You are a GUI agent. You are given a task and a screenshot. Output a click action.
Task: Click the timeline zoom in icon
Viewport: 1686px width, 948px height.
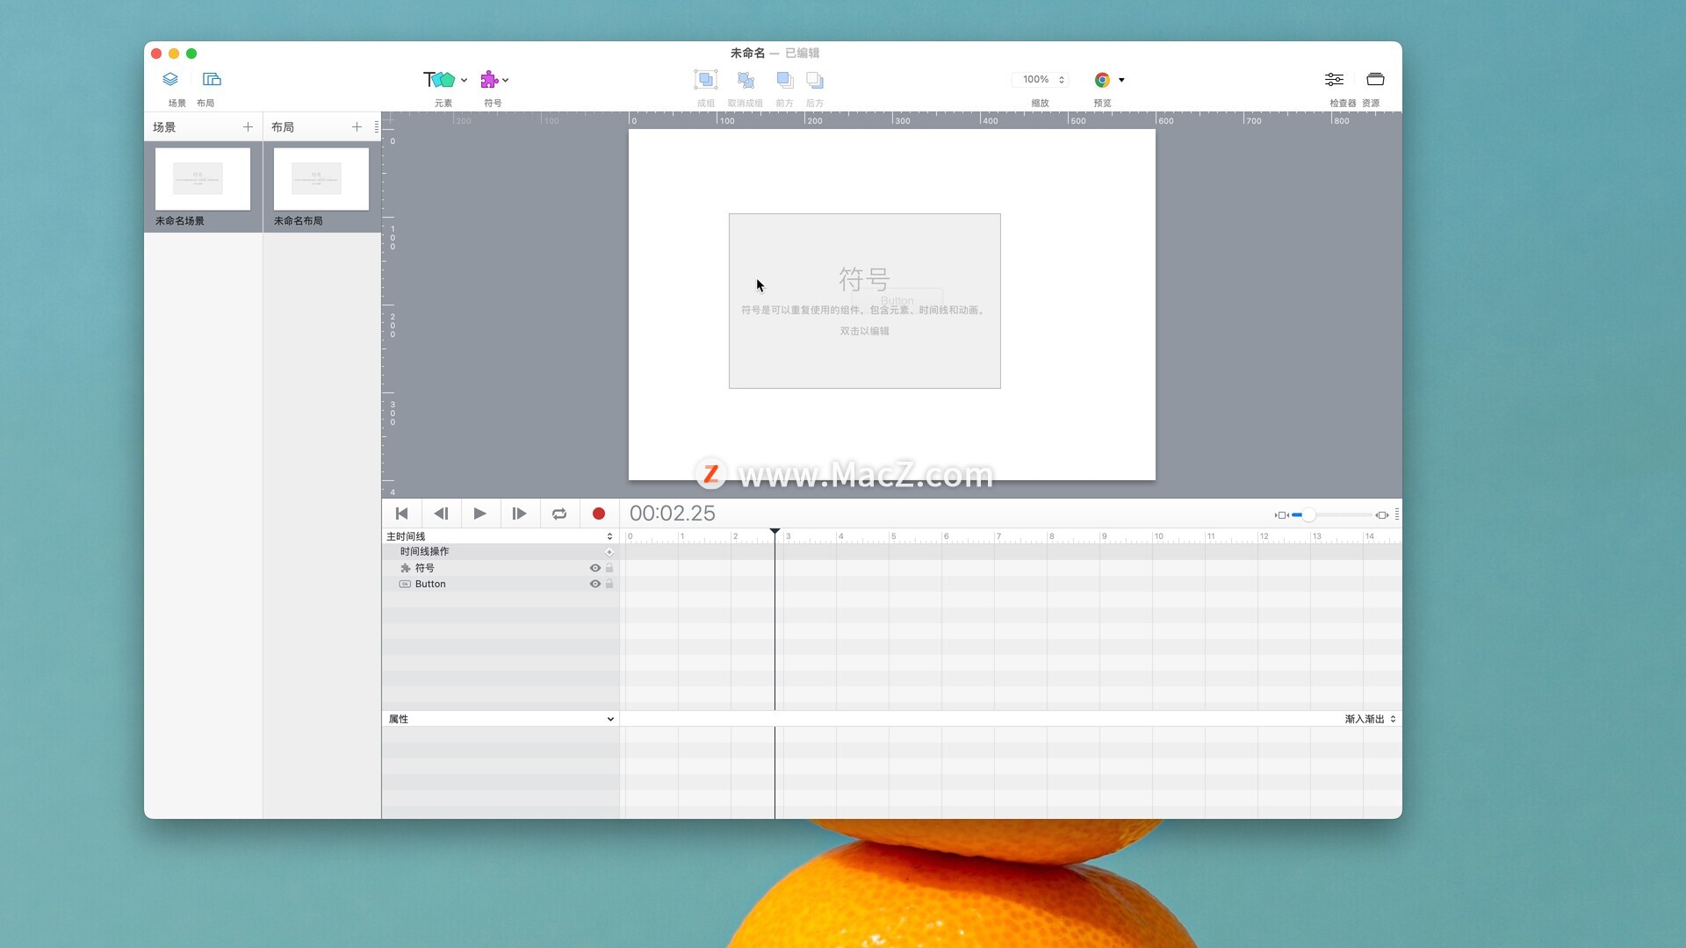[1382, 515]
